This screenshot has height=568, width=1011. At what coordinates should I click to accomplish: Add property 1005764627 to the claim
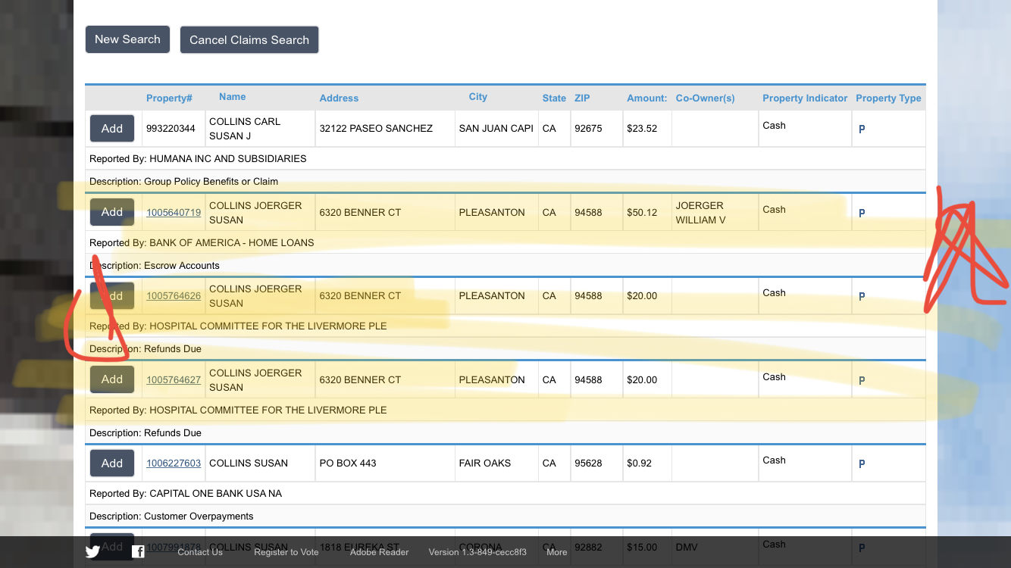click(x=112, y=379)
